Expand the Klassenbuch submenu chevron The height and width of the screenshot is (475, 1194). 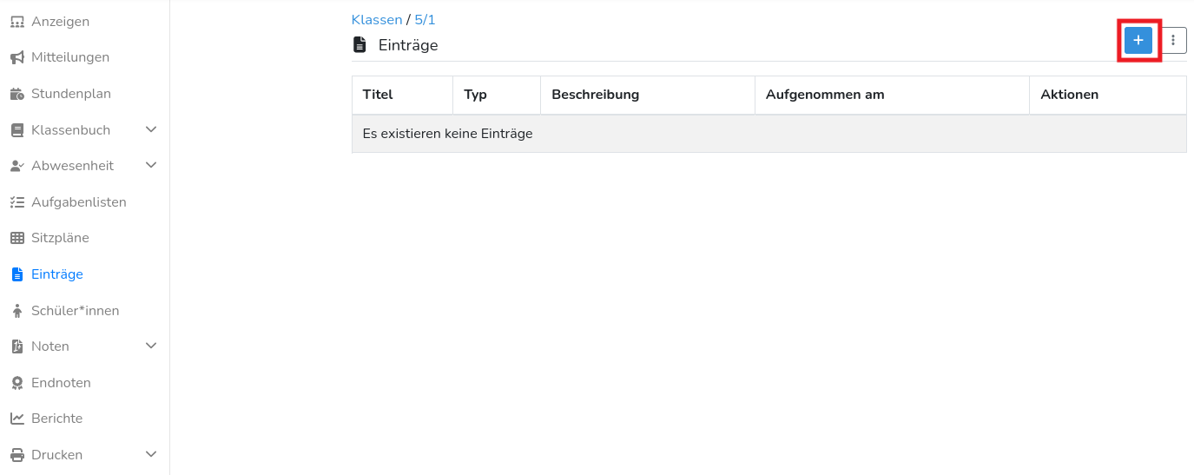click(151, 129)
